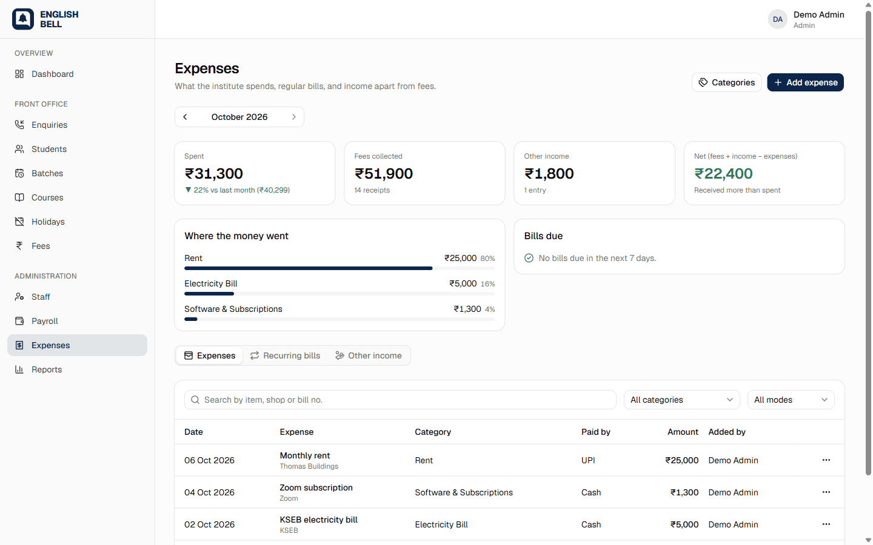The height and width of the screenshot is (545, 873).
Task: Go to the Fees section
Action: pyautogui.click(x=77, y=246)
